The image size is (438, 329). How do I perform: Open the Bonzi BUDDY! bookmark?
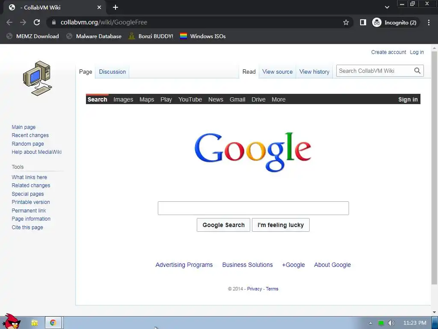point(151,36)
